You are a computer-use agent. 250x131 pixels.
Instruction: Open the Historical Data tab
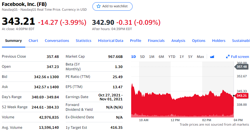click(x=111, y=41)
